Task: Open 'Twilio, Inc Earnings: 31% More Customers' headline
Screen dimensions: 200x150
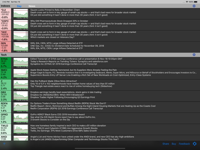Action: (x=63, y=131)
